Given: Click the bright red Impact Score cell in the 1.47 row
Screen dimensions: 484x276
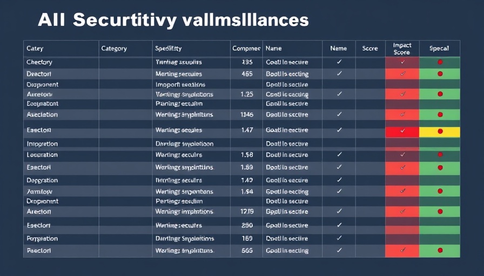Looking at the screenshot, I should pyautogui.click(x=402, y=132).
